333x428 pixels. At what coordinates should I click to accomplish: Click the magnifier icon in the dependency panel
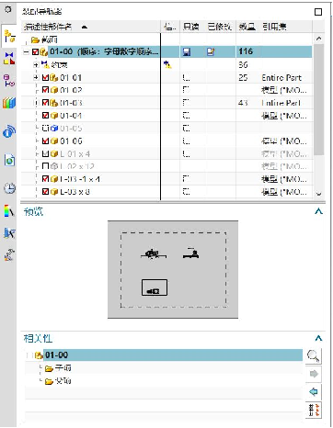(x=314, y=356)
